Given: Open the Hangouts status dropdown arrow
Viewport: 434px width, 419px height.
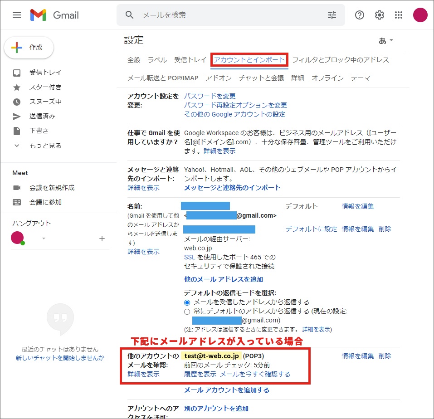Looking at the screenshot, I should point(44,239).
